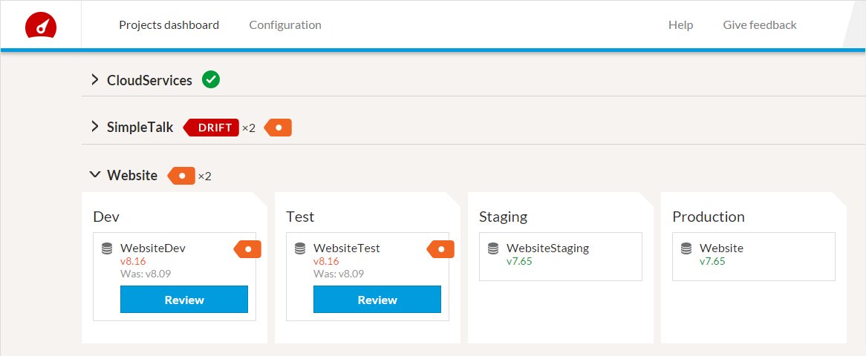Click the WebsiteStaging database icon
Image resolution: width=866 pixels, height=356 pixels.
(x=493, y=248)
